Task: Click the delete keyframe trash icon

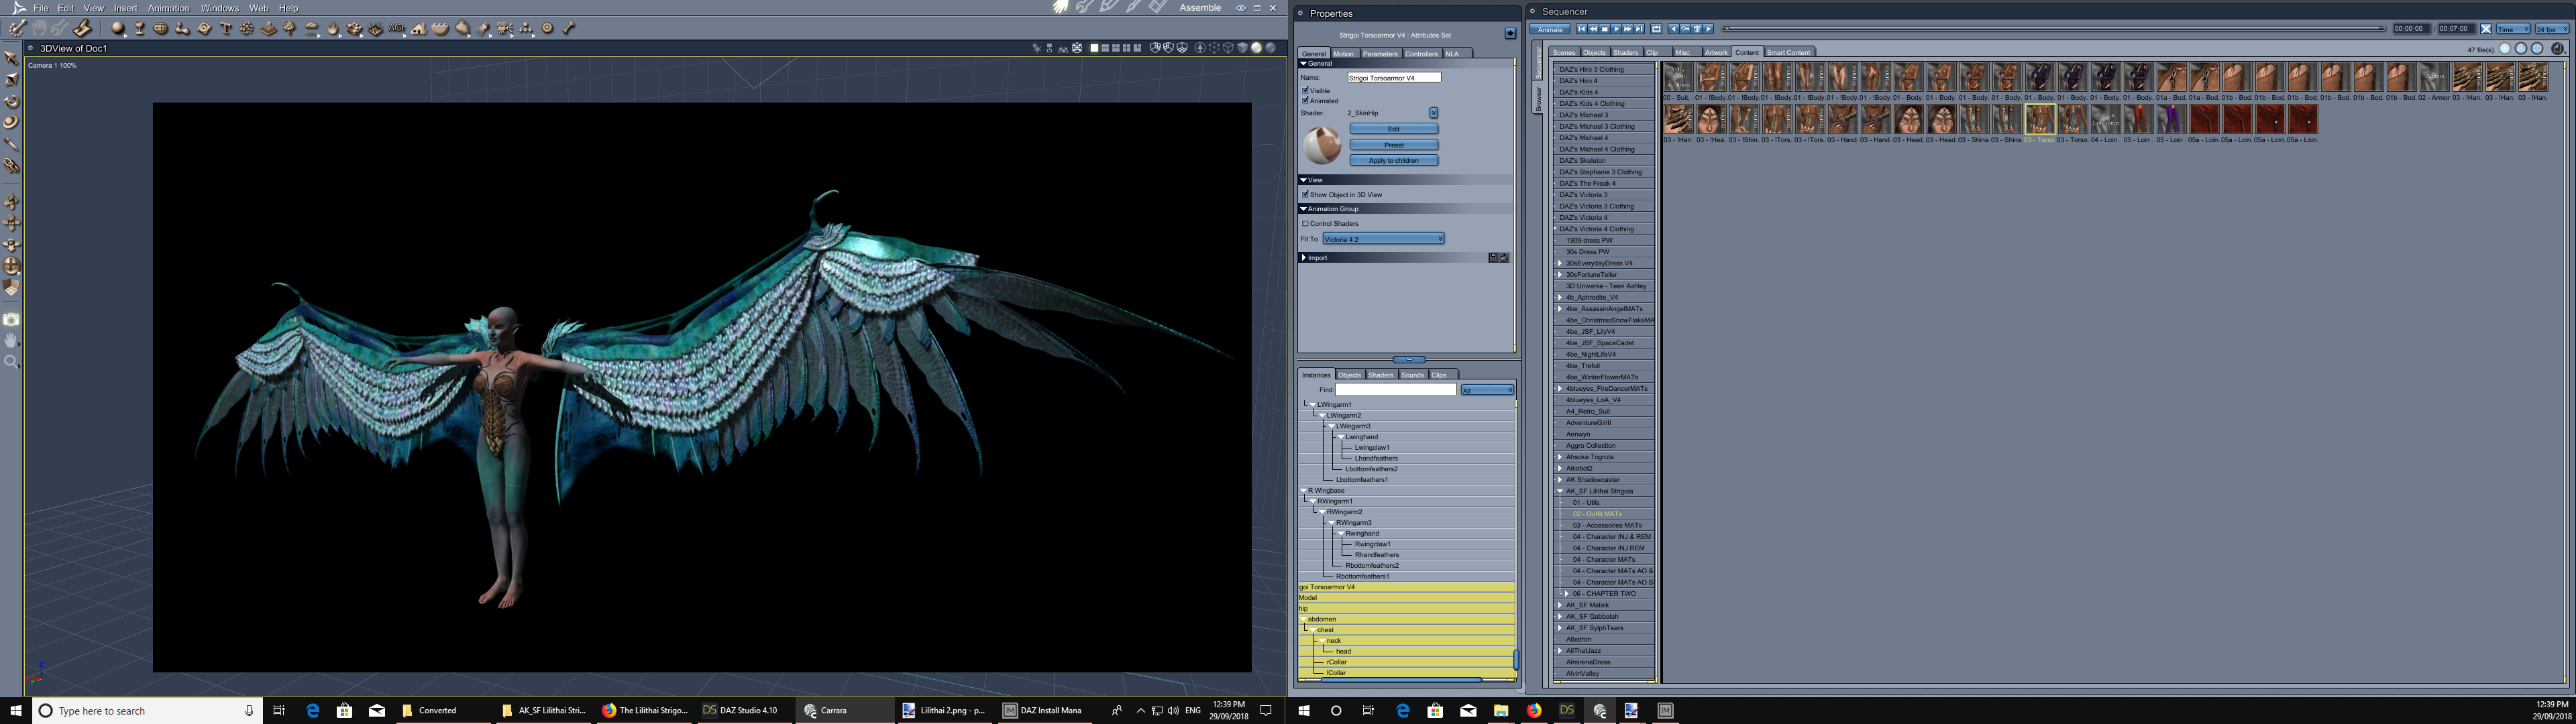Action: (1697, 29)
